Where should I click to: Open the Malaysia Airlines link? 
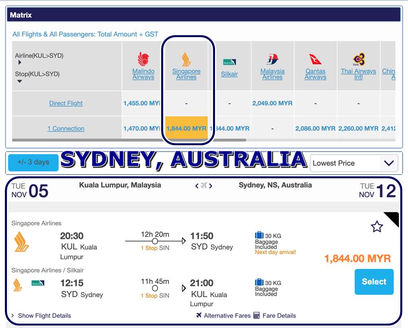pos(273,74)
